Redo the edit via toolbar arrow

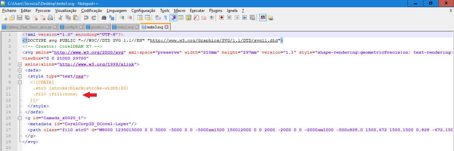point(94,18)
